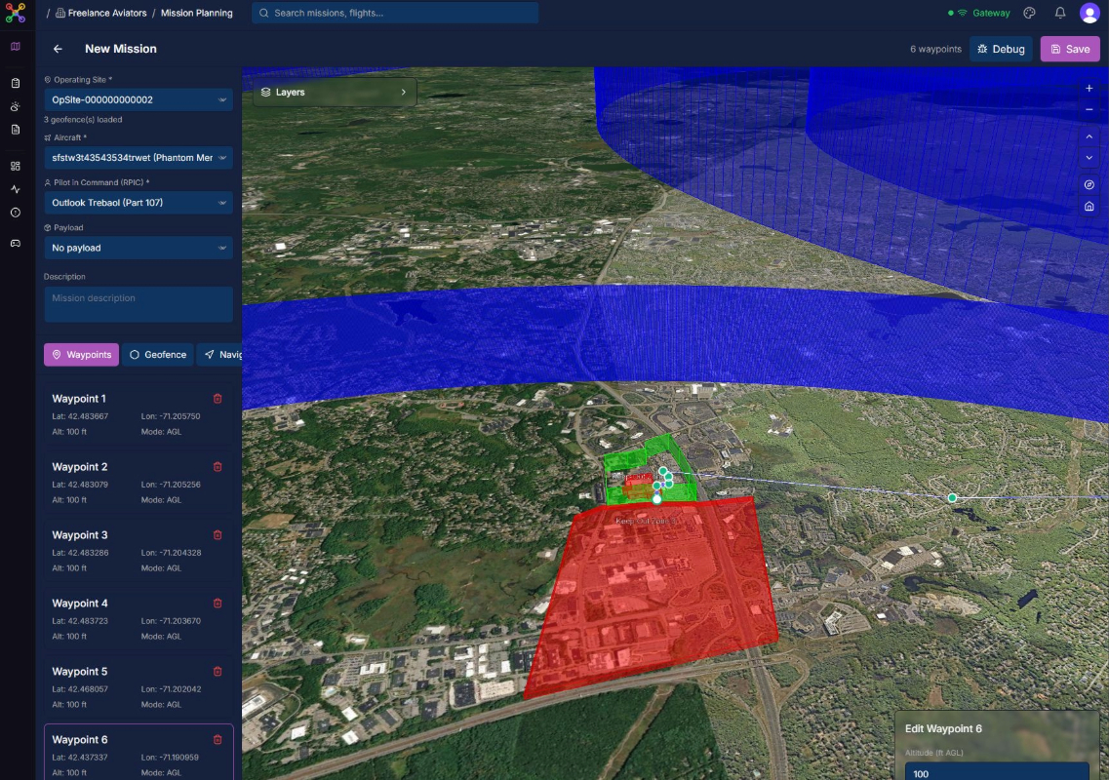
Task: Switch to the Geofence tab
Action: 157,354
